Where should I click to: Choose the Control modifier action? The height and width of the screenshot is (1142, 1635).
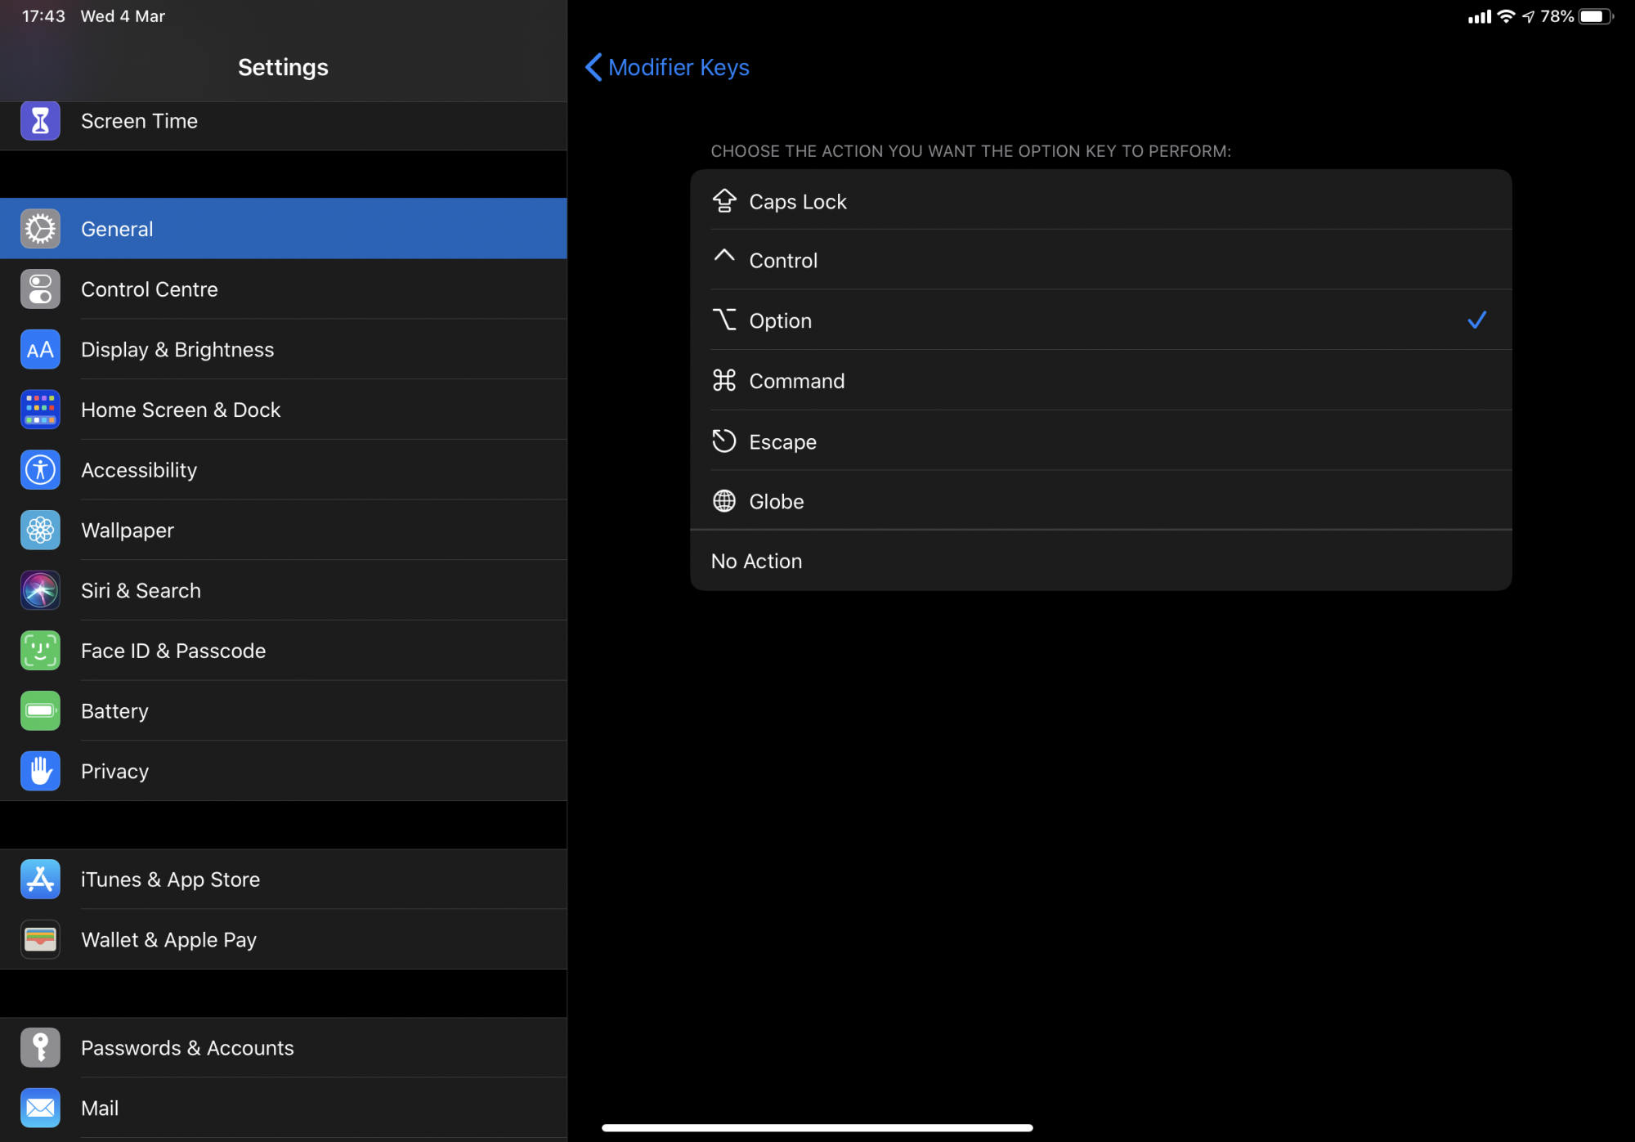[x=1100, y=261]
